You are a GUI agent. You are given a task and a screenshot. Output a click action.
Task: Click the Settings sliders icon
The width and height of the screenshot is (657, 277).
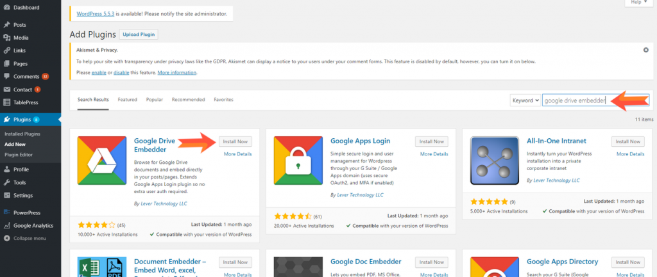6,195
